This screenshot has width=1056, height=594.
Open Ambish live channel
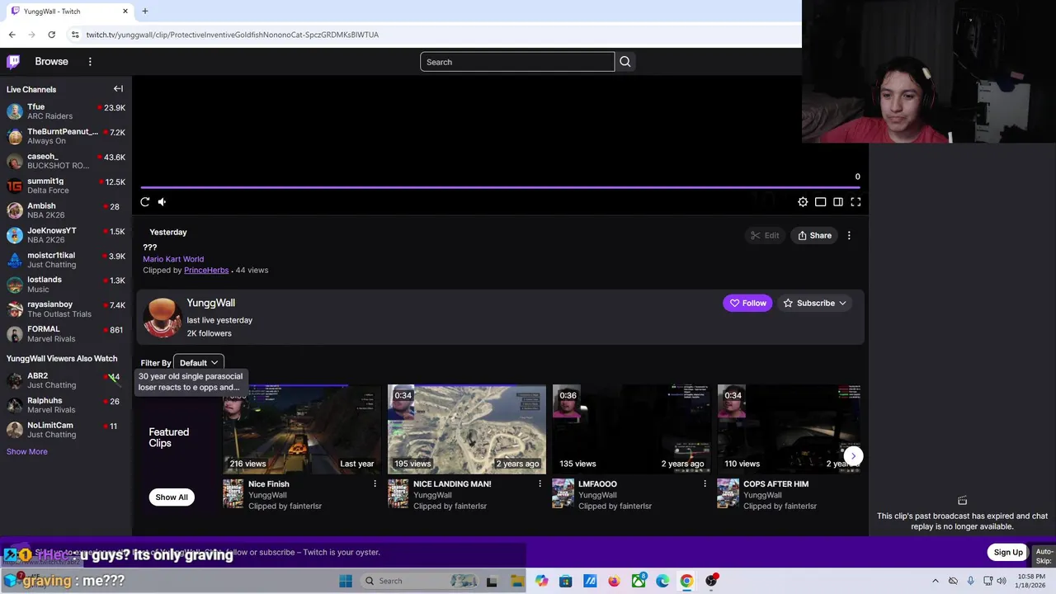[x=66, y=210]
